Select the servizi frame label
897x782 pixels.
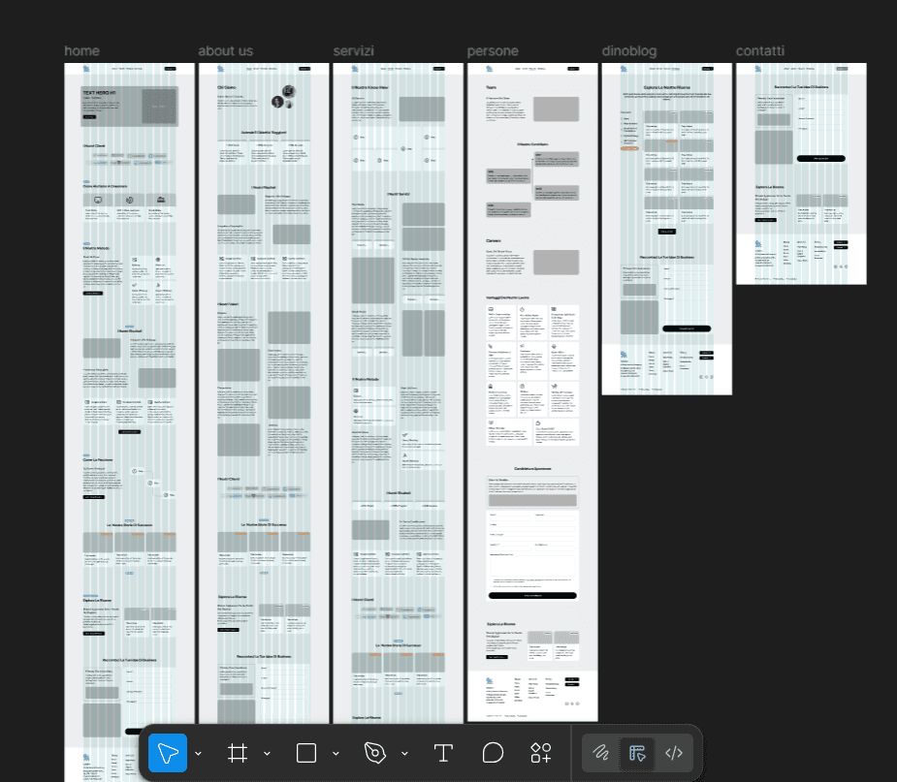(x=354, y=51)
